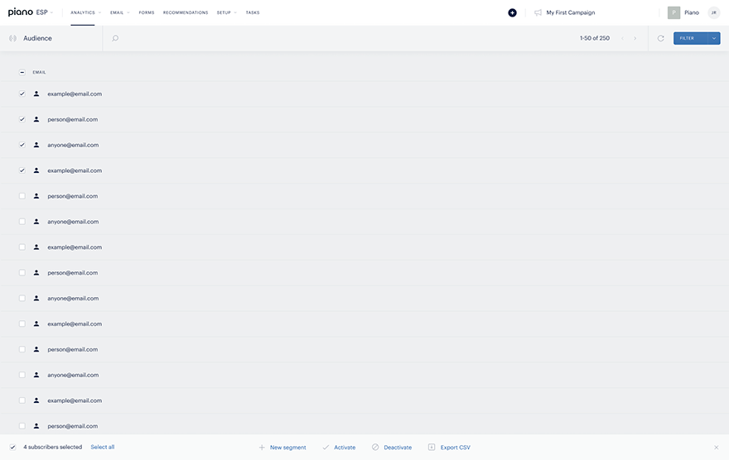Open the last visible person@email.com entry
Viewport: 729px width, 460px height.
pos(73,425)
